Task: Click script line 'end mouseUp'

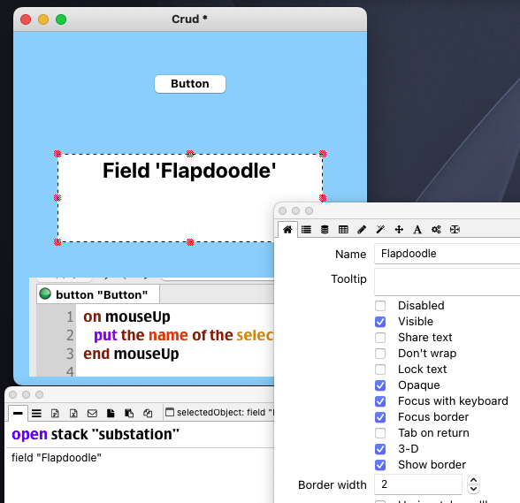Action: tap(131, 354)
